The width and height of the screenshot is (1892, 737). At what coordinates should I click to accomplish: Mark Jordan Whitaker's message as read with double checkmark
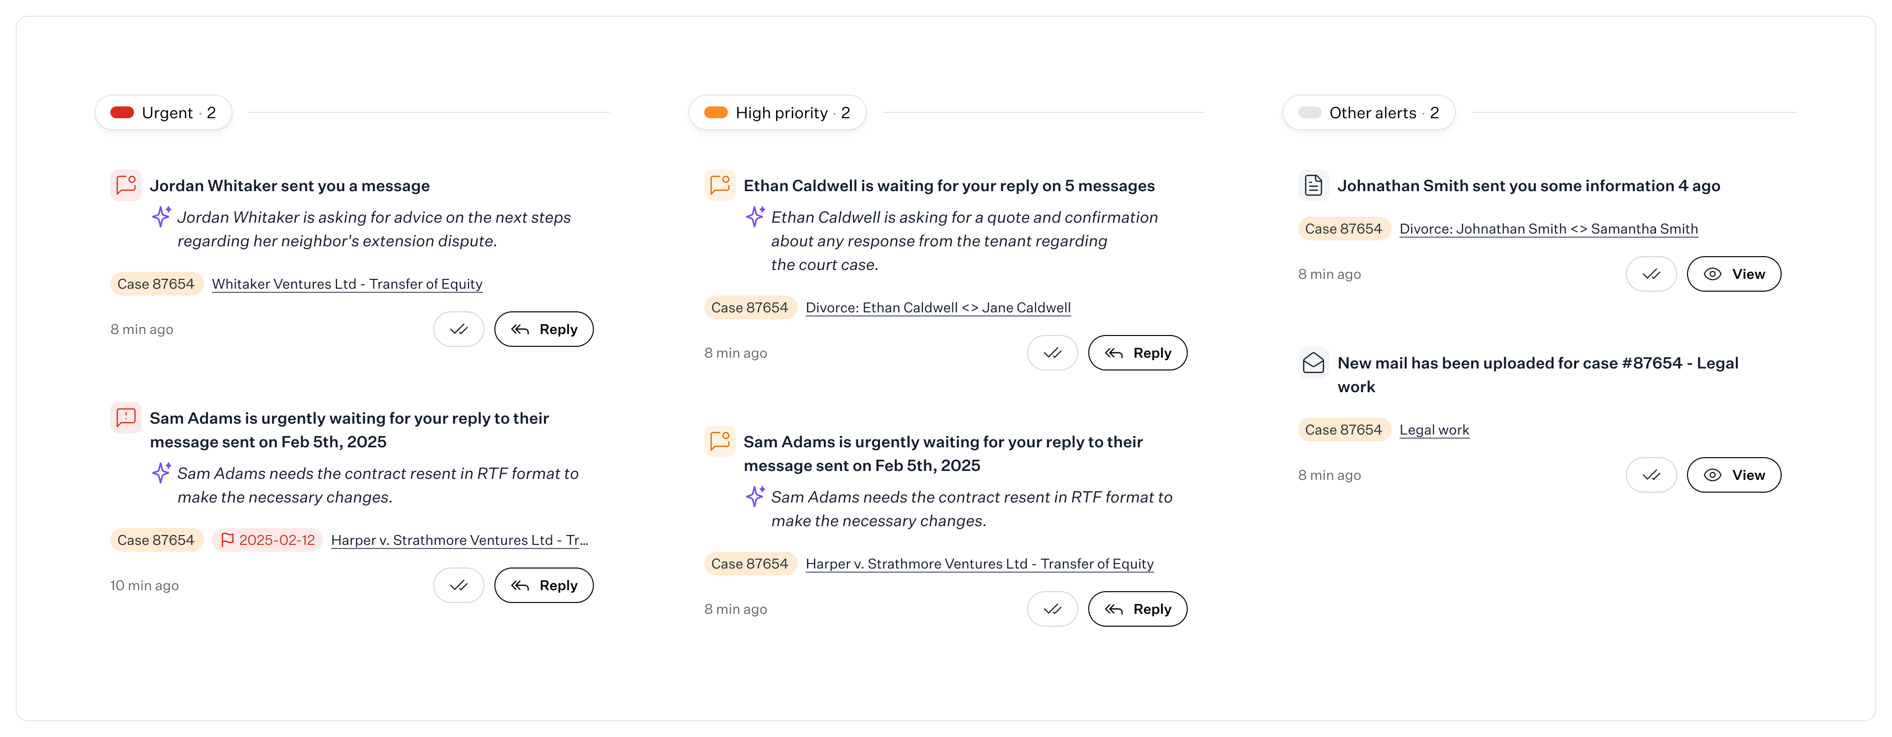click(x=458, y=329)
